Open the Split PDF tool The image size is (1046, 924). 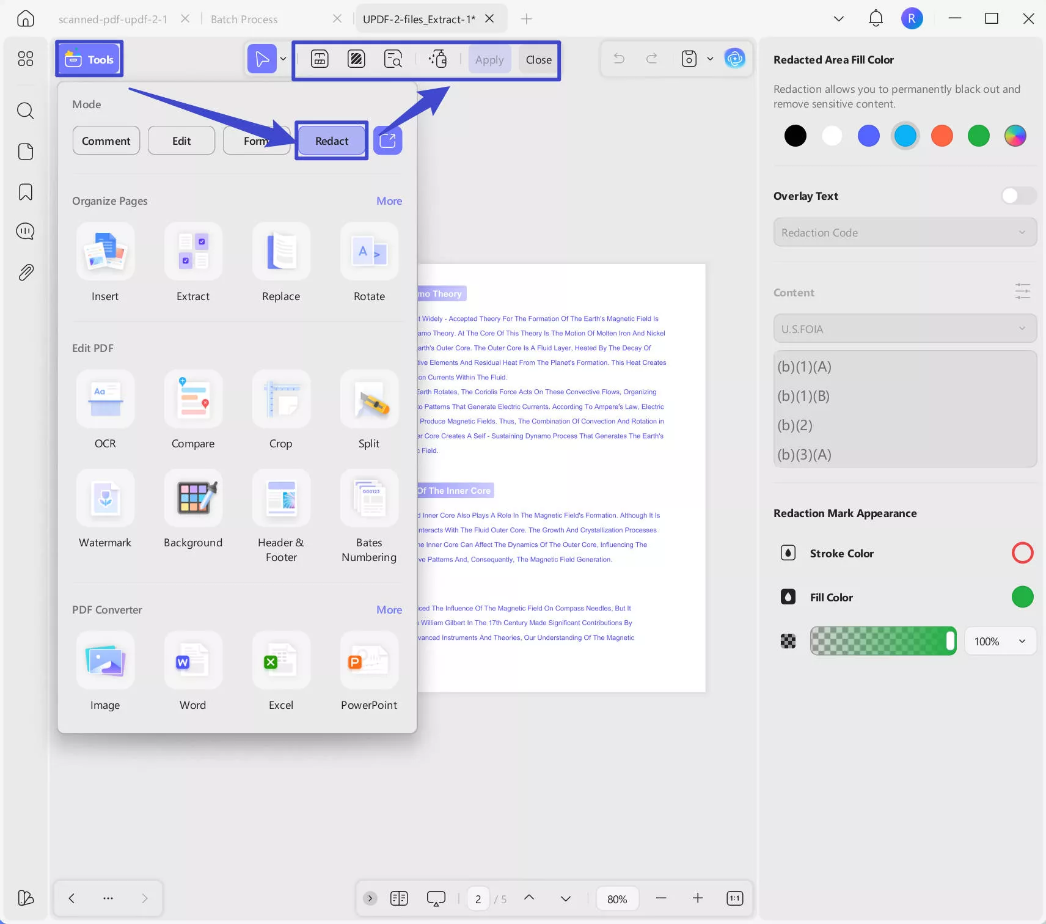pos(369,410)
